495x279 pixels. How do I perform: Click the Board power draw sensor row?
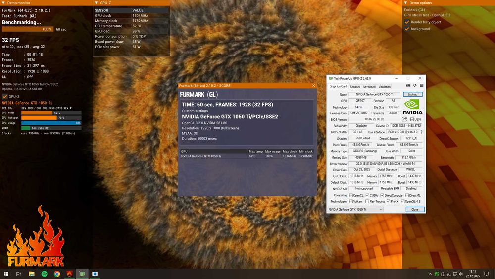[131, 42]
